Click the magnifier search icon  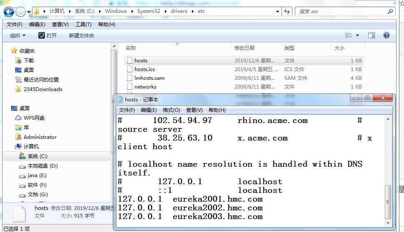(x=390, y=11)
